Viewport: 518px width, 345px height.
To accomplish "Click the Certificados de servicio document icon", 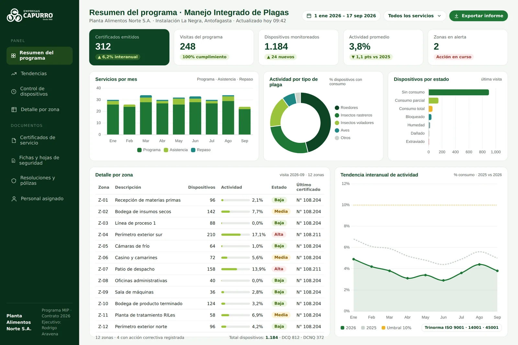I will [14, 140].
